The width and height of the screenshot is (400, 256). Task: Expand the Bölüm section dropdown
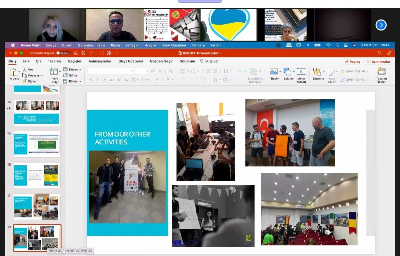[80, 81]
